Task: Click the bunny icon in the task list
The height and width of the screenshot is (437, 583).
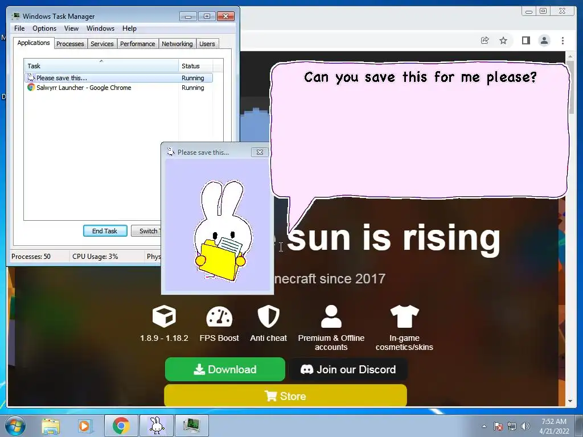Action: point(31,77)
